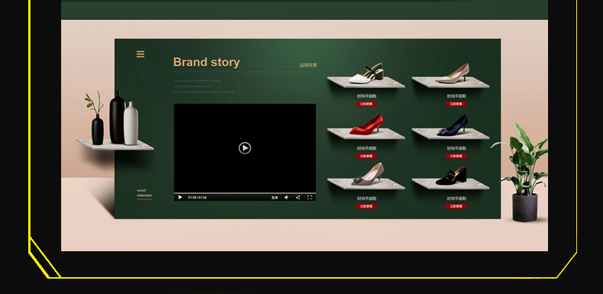Open the hamburger menu icon
The height and width of the screenshot is (294, 603).
[x=140, y=54]
